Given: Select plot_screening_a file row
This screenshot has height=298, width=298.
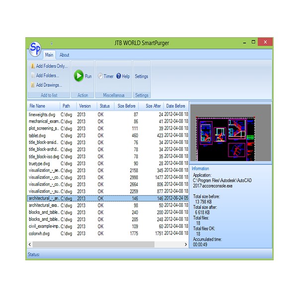Looking at the screenshot, I should click(108, 128).
